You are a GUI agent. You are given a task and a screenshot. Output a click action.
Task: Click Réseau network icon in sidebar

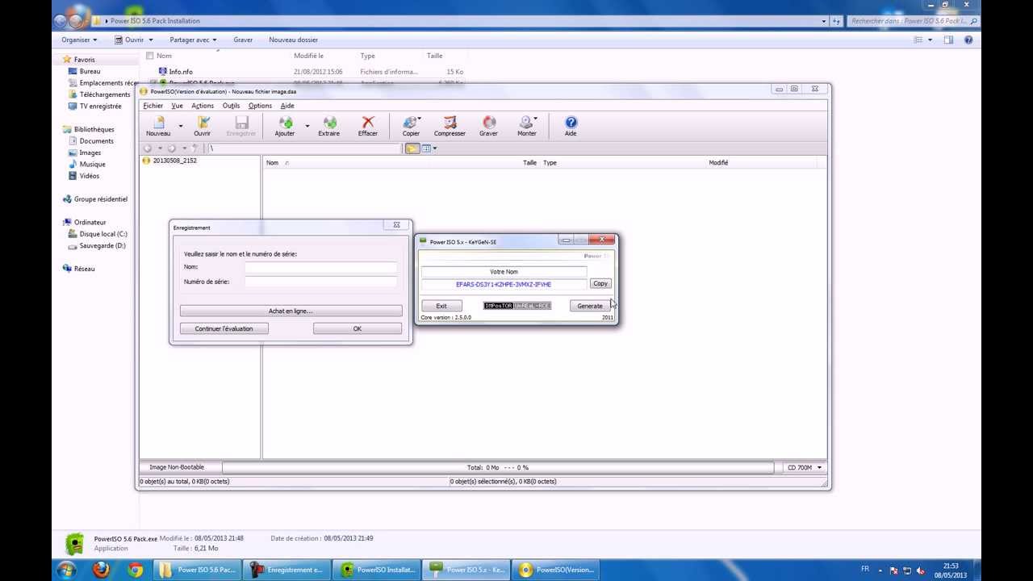67,269
